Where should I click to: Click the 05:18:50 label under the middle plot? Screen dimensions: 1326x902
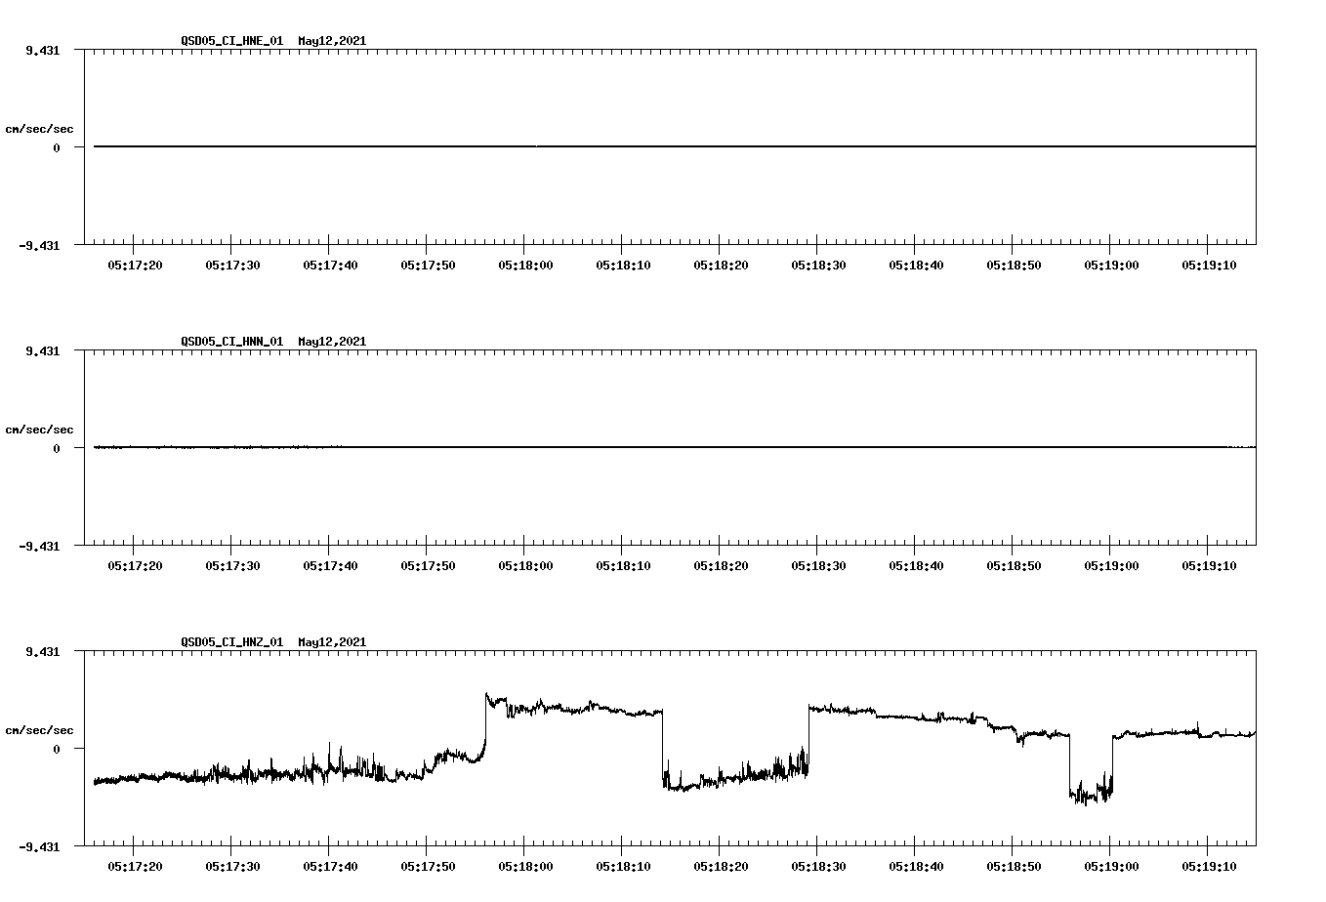coord(1013,564)
